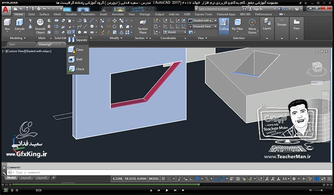Click the Undo arrow in quick access toolbar
334x195 pixels.
click(x=44, y=9)
